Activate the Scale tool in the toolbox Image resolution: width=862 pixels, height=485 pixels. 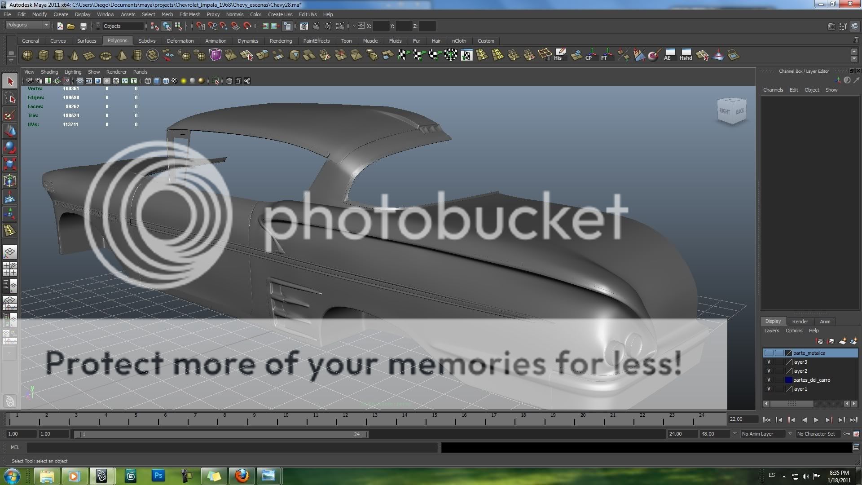point(10,164)
